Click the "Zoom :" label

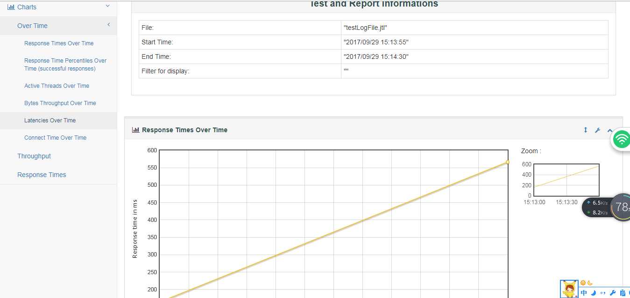531,151
